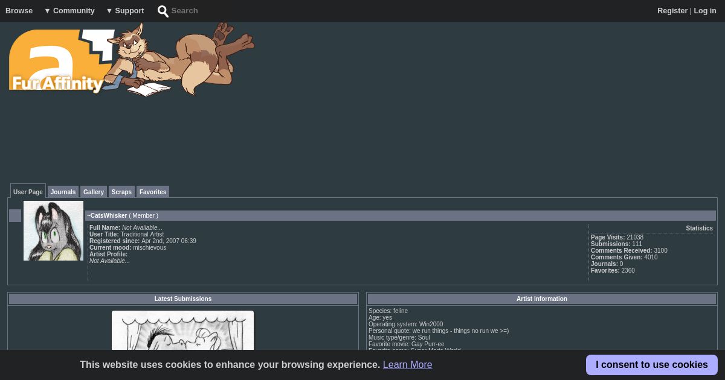The width and height of the screenshot is (725, 380).
Task: Select the Personal quote line
Action: pyautogui.click(x=439, y=331)
